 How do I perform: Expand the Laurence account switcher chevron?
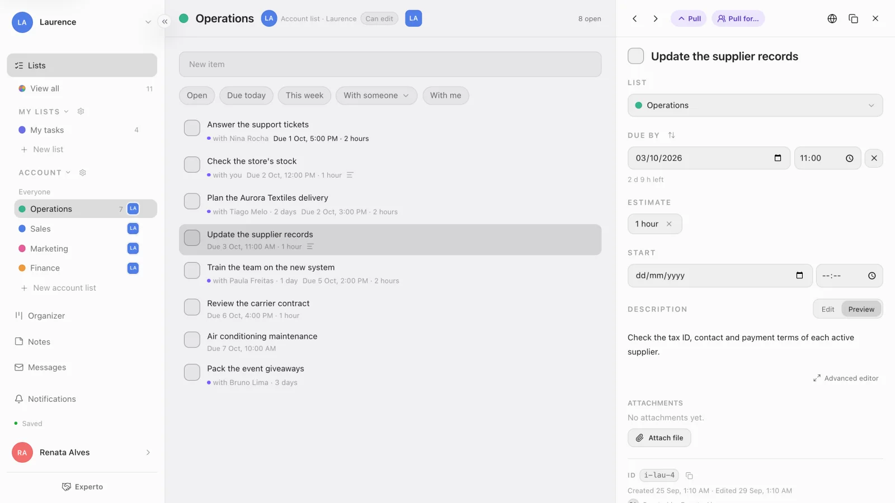148,22
